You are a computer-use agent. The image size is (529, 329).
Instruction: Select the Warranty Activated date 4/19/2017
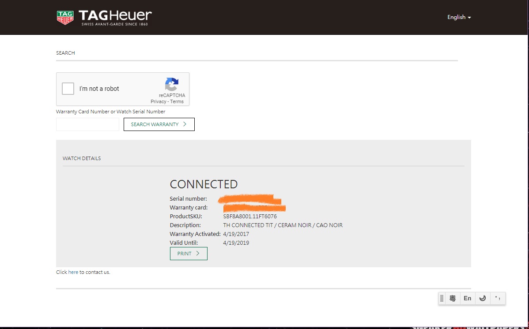click(x=236, y=234)
